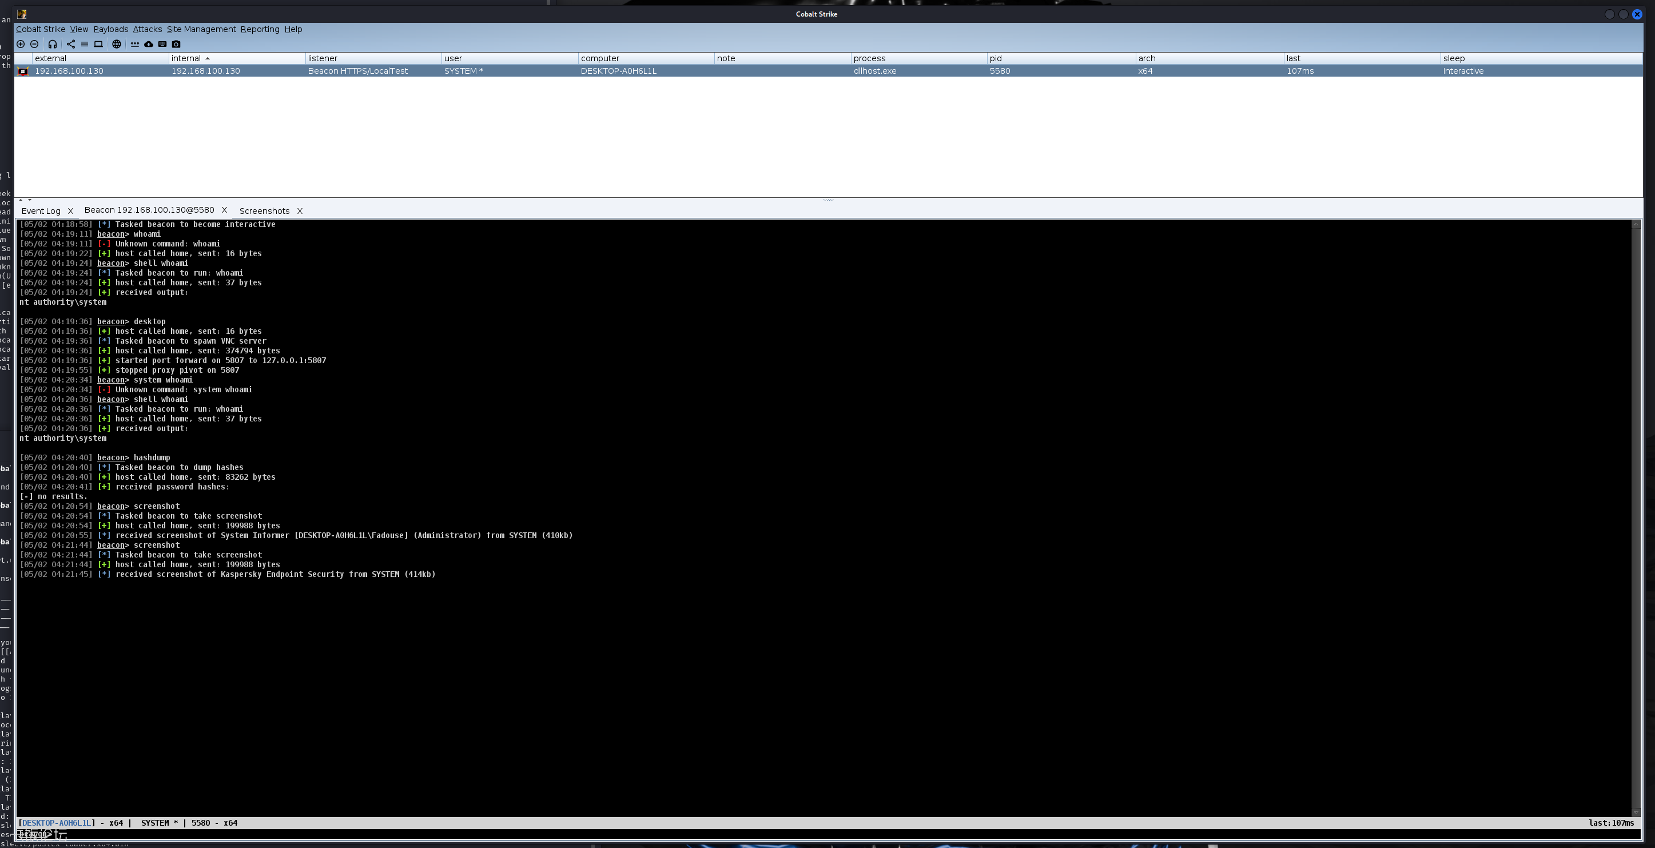Toggle sort on the internal column header

tap(237, 58)
